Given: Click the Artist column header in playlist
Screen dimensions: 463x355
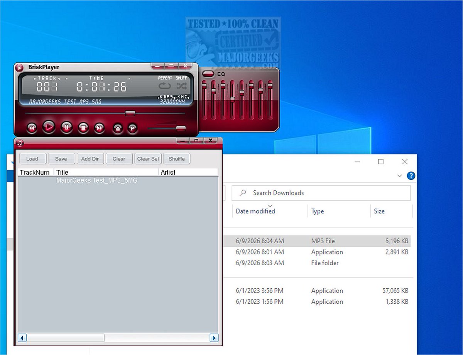Looking at the screenshot, I should click(188, 172).
